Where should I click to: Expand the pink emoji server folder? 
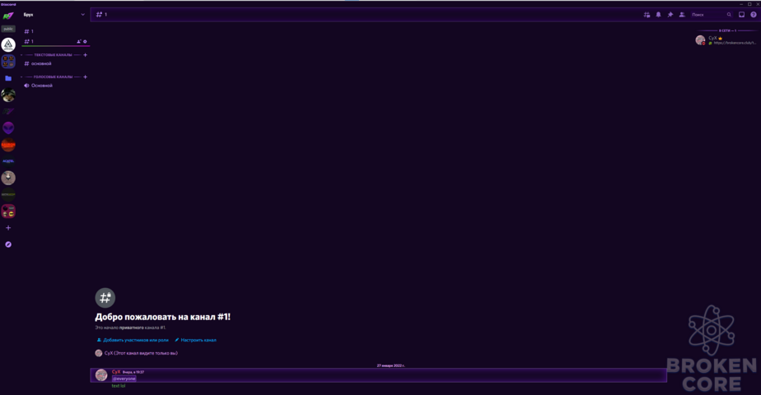pos(8,211)
